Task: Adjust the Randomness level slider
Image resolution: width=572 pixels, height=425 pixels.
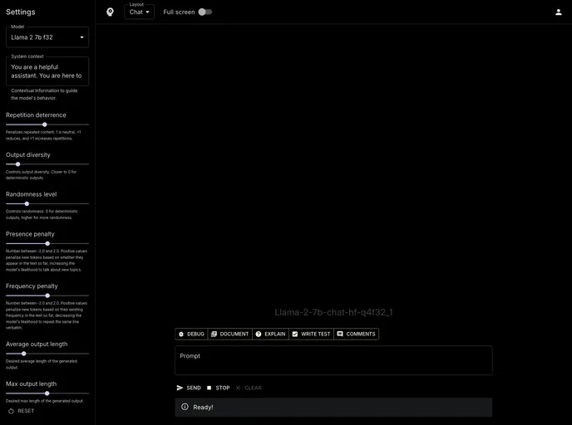Action: pyautogui.click(x=47, y=204)
